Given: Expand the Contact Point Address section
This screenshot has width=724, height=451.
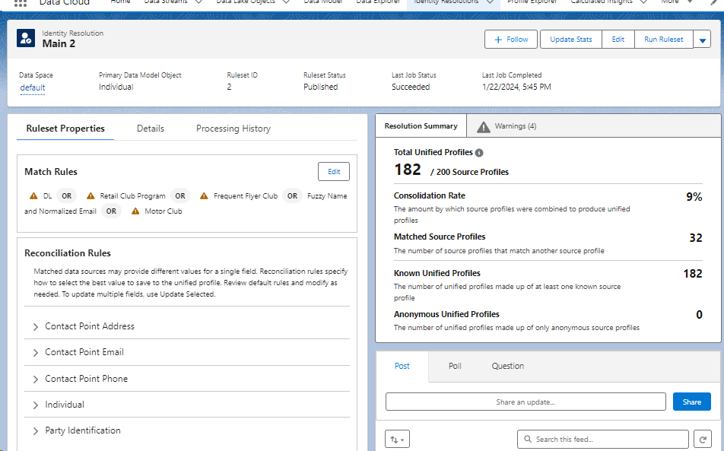Looking at the screenshot, I should point(36,327).
